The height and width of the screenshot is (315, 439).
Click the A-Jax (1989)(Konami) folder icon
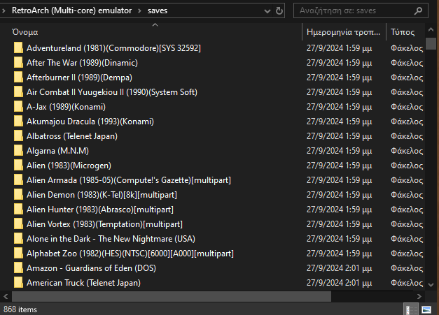tap(18, 107)
